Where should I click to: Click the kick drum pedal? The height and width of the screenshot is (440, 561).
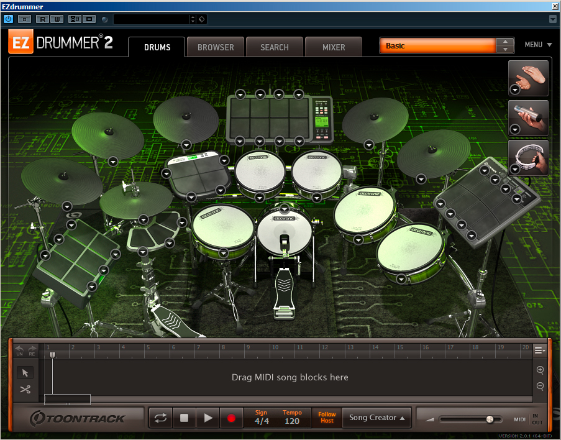[x=285, y=292]
